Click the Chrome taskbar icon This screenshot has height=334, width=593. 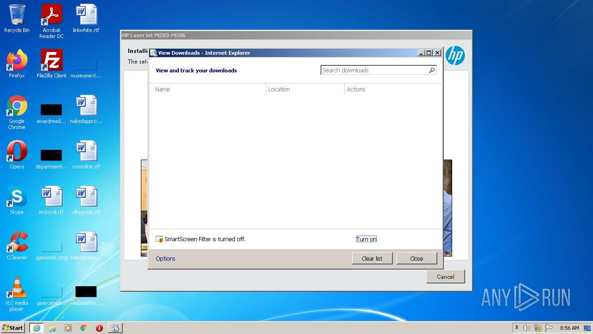point(84,328)
